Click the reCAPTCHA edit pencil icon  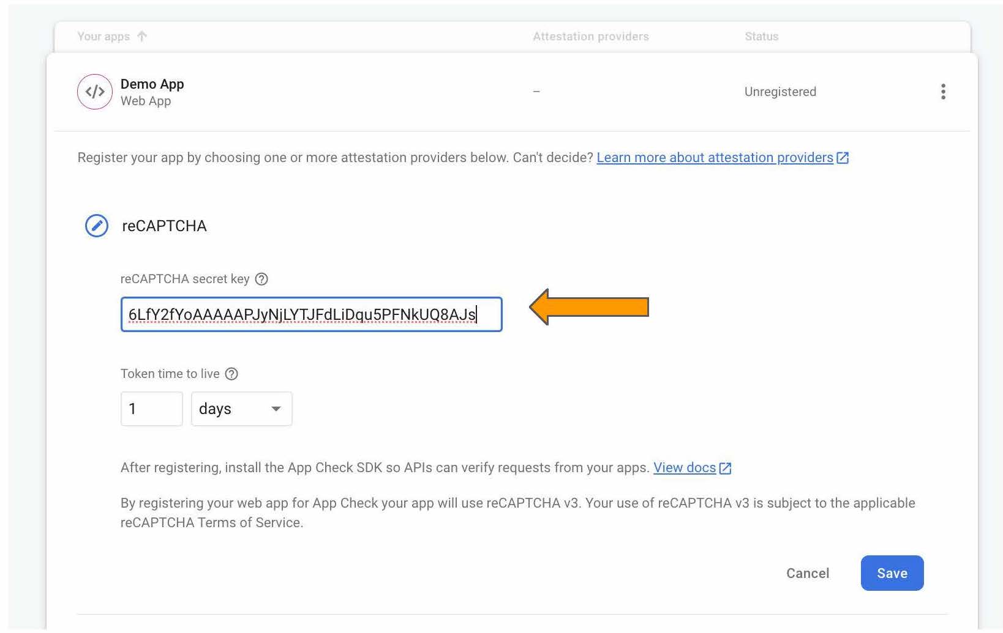[x=96, y=226]
